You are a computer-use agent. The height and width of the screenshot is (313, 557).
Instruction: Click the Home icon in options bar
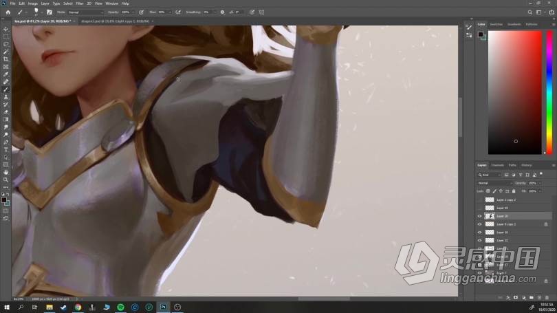[8, 12]
